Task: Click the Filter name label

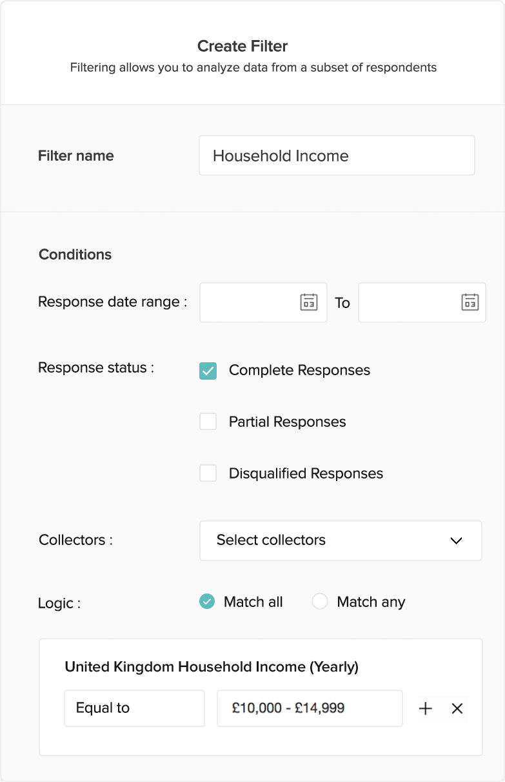Action: pyautogui.click(x=76, y=156)
